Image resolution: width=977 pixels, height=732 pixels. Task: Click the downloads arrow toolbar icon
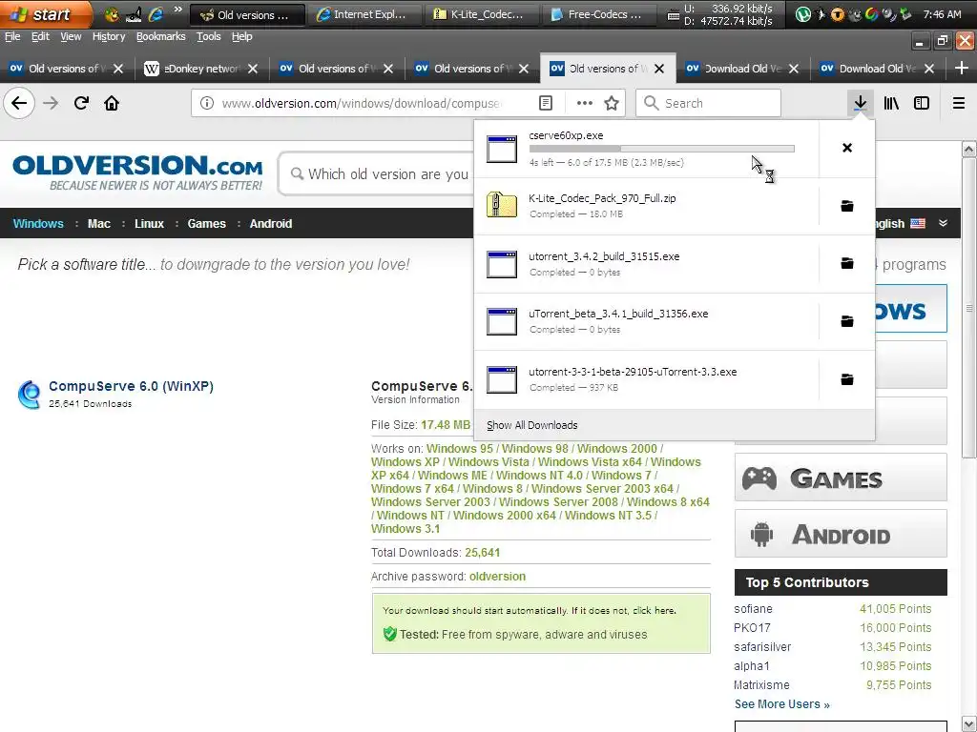(x=860, y=103)
